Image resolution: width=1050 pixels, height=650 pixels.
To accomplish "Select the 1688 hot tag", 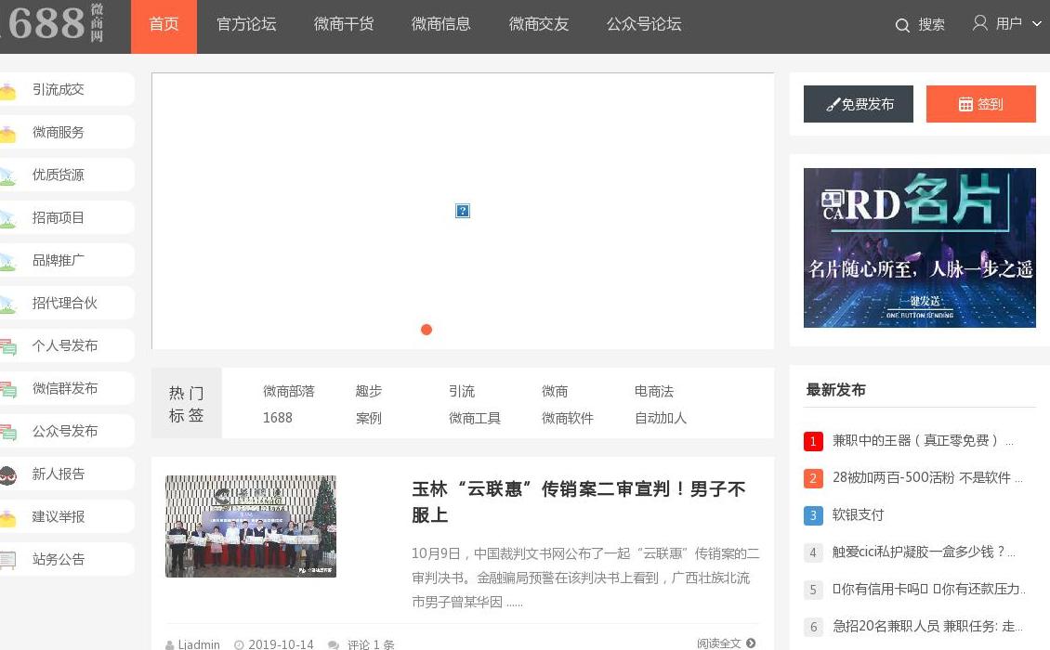I will [x=277, y=418].
